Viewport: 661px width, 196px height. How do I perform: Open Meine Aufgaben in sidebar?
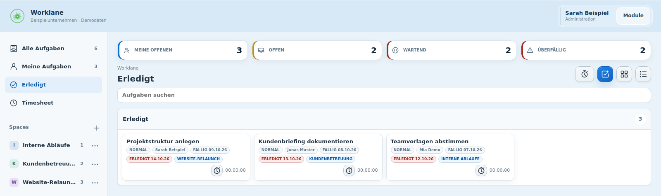click(x=53, y=67)
